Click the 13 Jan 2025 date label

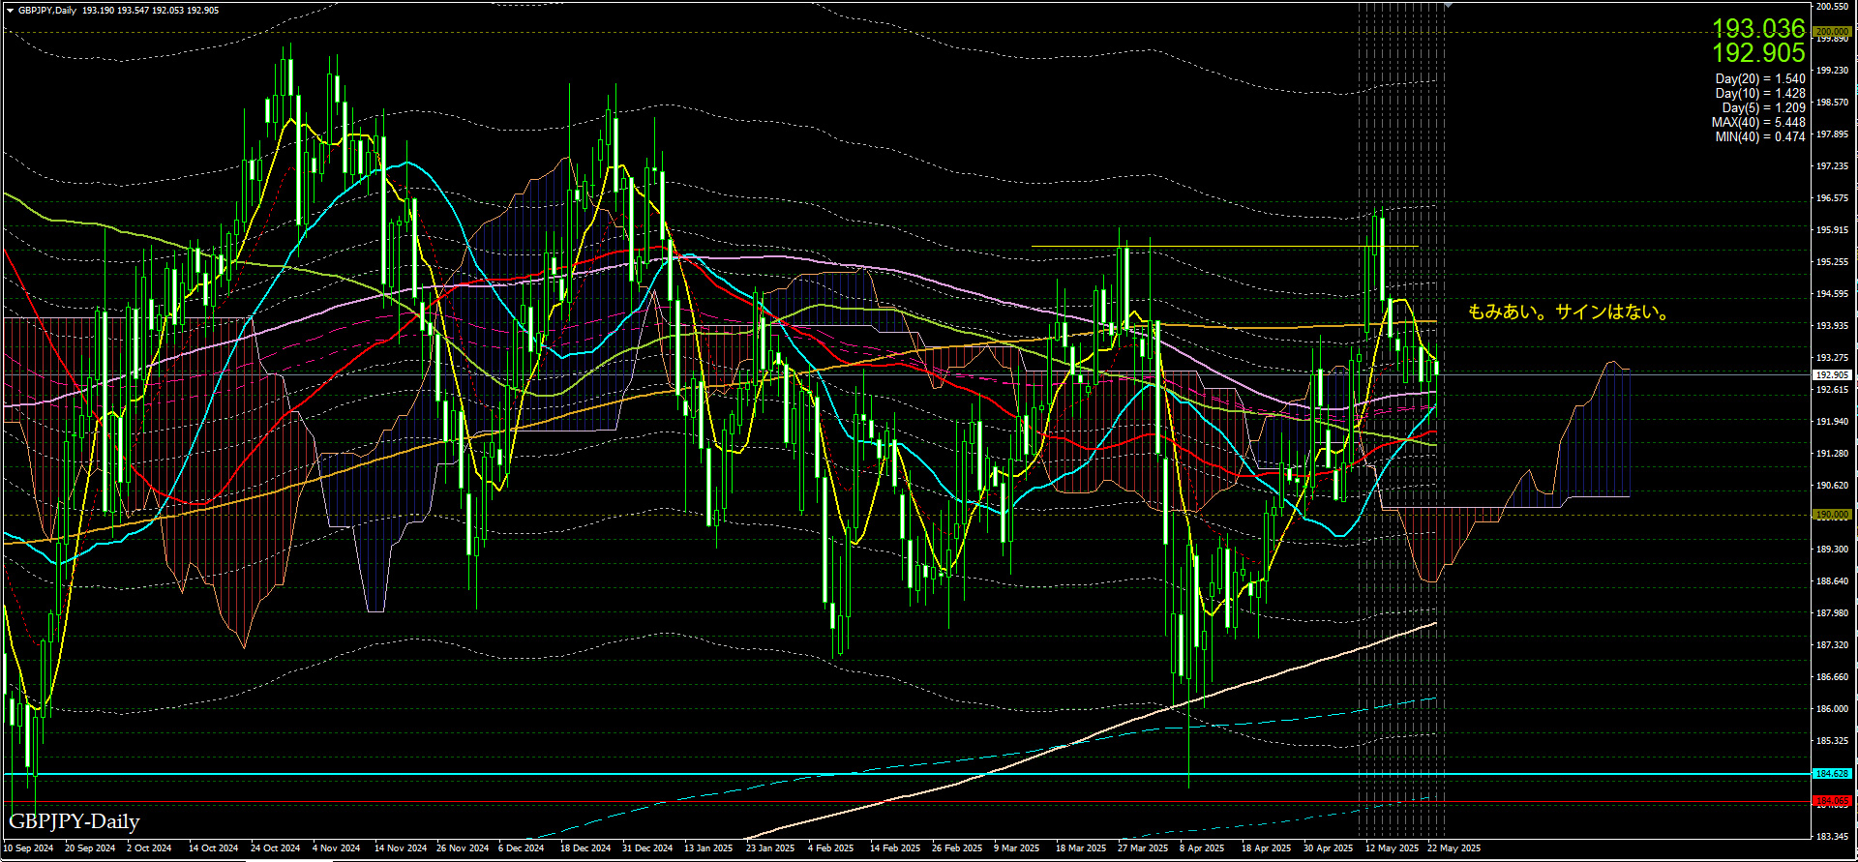pyautogui.click(x=708, y=848)
